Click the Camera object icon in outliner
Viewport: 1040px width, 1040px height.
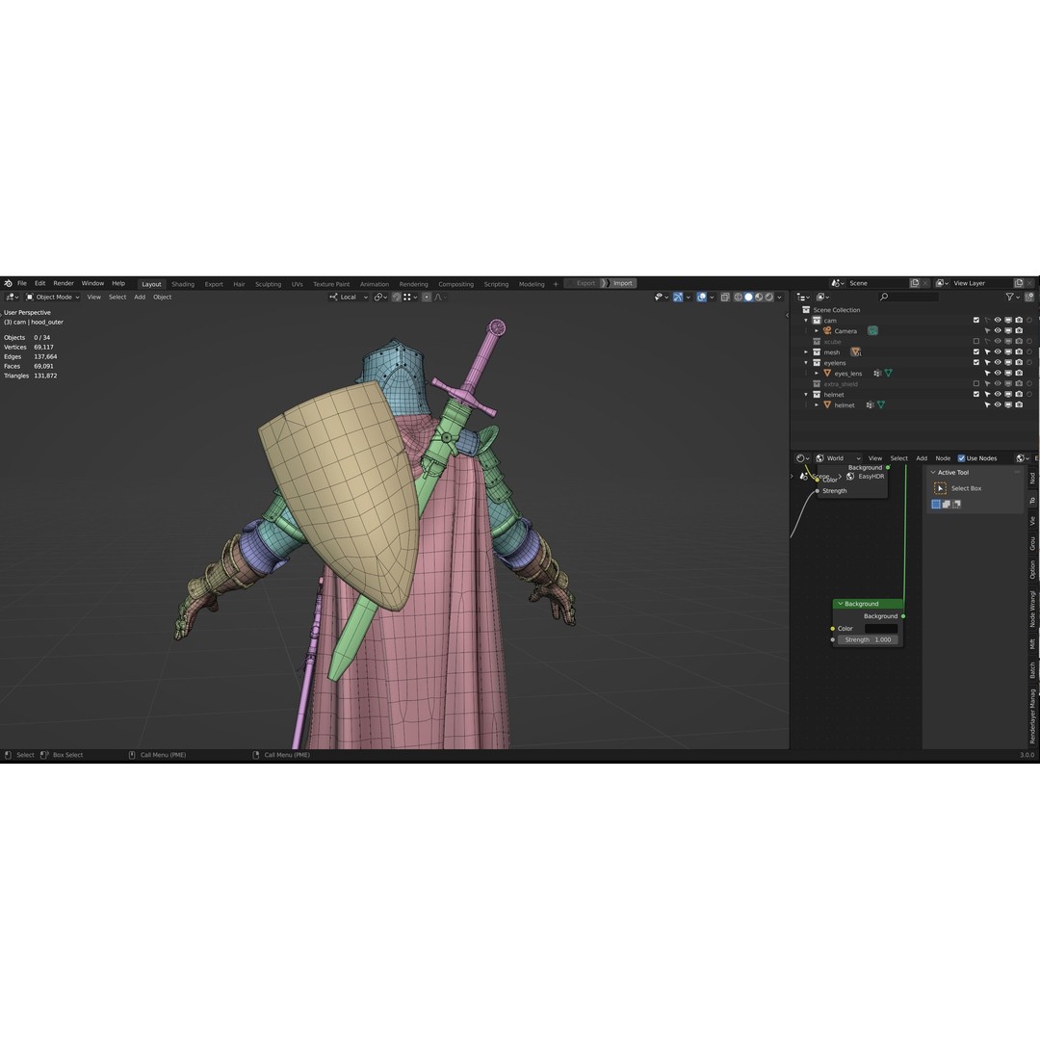tap(827, 331)
